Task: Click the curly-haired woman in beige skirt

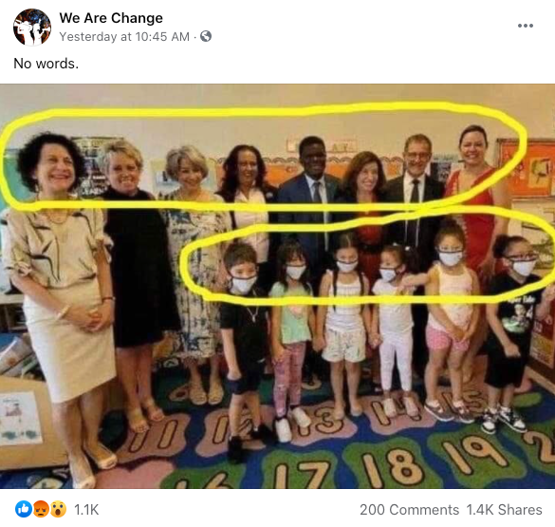Action: click(x=60, y=283)
